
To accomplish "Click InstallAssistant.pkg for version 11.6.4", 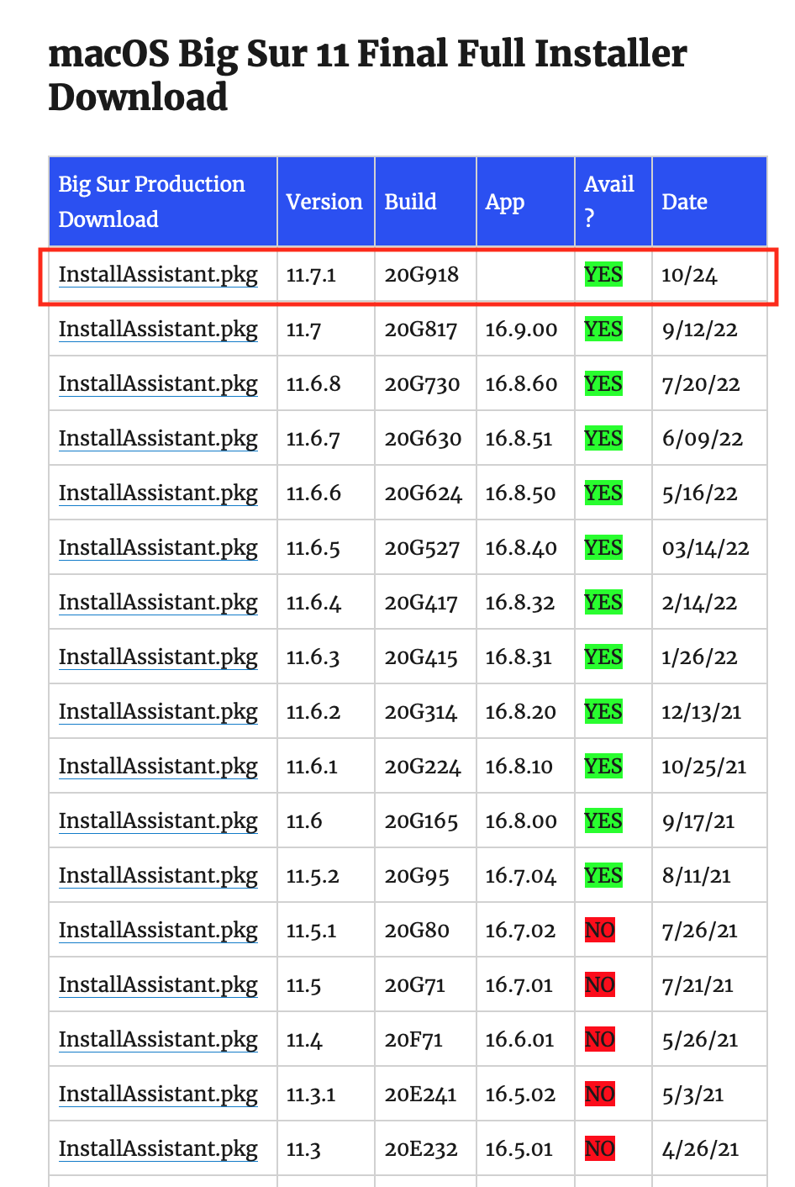I will tap(158, 603).
